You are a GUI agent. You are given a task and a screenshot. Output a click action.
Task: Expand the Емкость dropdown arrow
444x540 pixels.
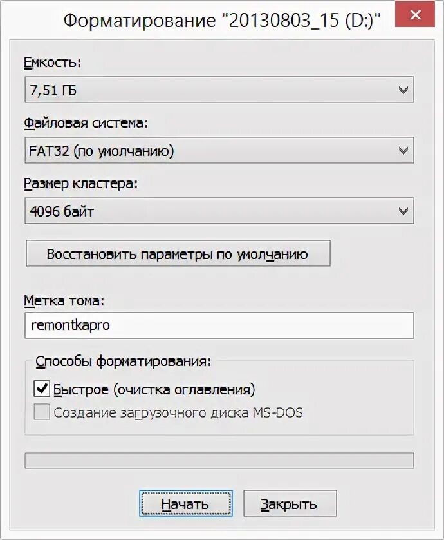403,91
